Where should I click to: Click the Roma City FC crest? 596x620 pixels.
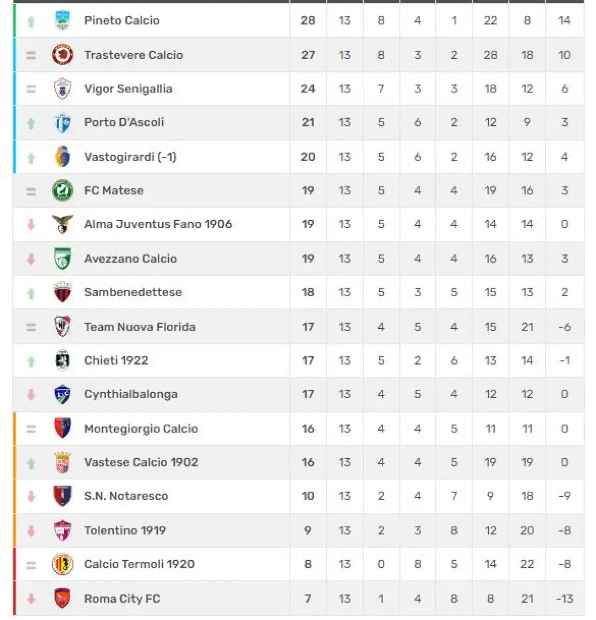[x=62, y=599]
